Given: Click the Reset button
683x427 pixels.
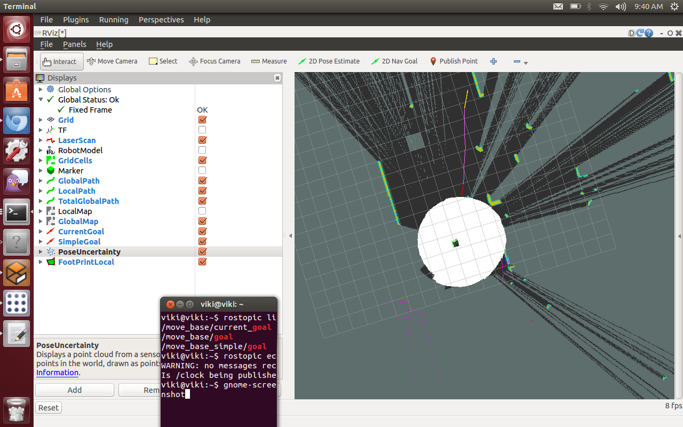Looking at the screenshot, I should [49, 408].
